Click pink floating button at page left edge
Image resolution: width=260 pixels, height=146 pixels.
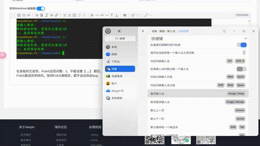(x=3, y=55)
